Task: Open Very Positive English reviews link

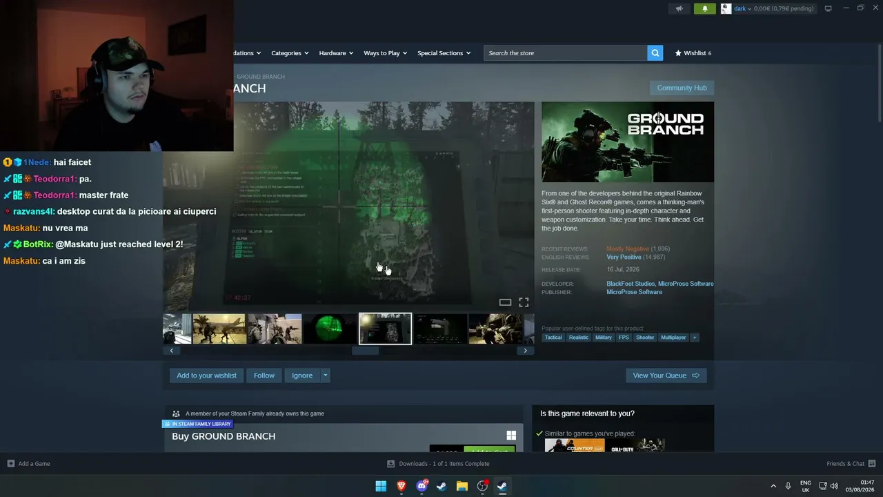Action: tap(624, 257)
